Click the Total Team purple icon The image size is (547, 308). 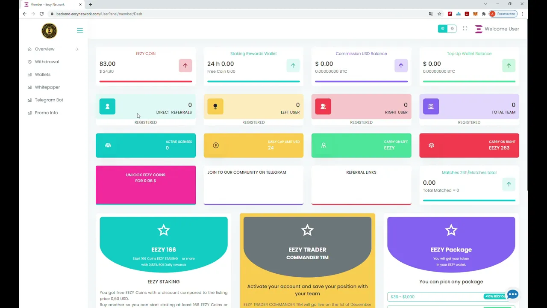(431, 106)
